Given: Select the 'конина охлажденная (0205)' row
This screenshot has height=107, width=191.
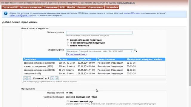Looking at the screenshot, I should click(94, 66).
